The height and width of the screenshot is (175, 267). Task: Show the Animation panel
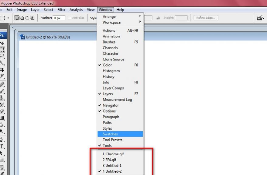(120, 36)
